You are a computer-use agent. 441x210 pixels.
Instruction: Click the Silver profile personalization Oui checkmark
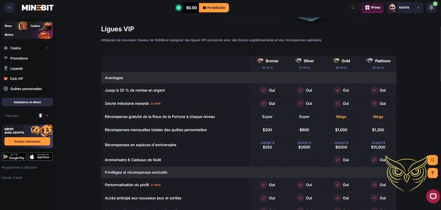pyautogui.click(x=300, y=185)
